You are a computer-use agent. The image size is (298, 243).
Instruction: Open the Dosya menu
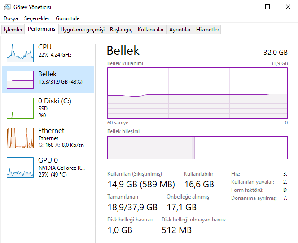click(11, 18)
